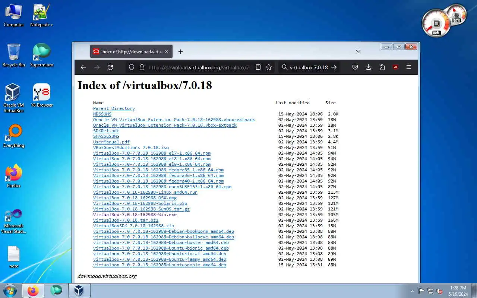The width and height of the screenshot is (477, 298).
Task: Download the el8 x86_64 rpm package
Action: coord(152,159)
